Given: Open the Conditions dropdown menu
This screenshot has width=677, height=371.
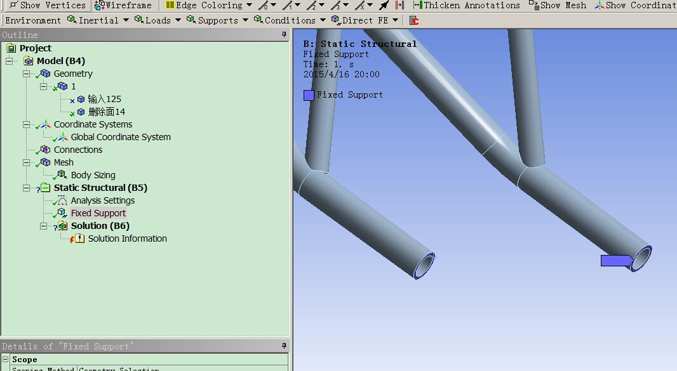Looking at the screenshot, I should pyautogui.click(x=289, y=20).
